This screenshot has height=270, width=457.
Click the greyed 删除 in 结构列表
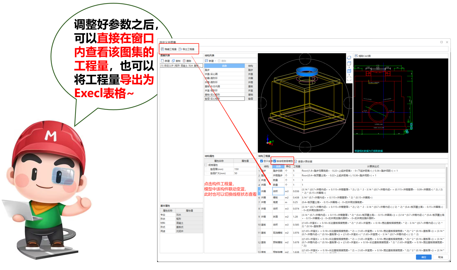(x=222, y=61)
